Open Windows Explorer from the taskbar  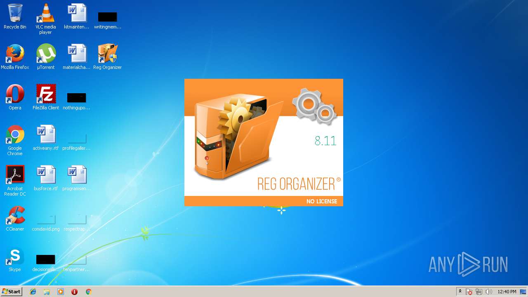point(47,292)
